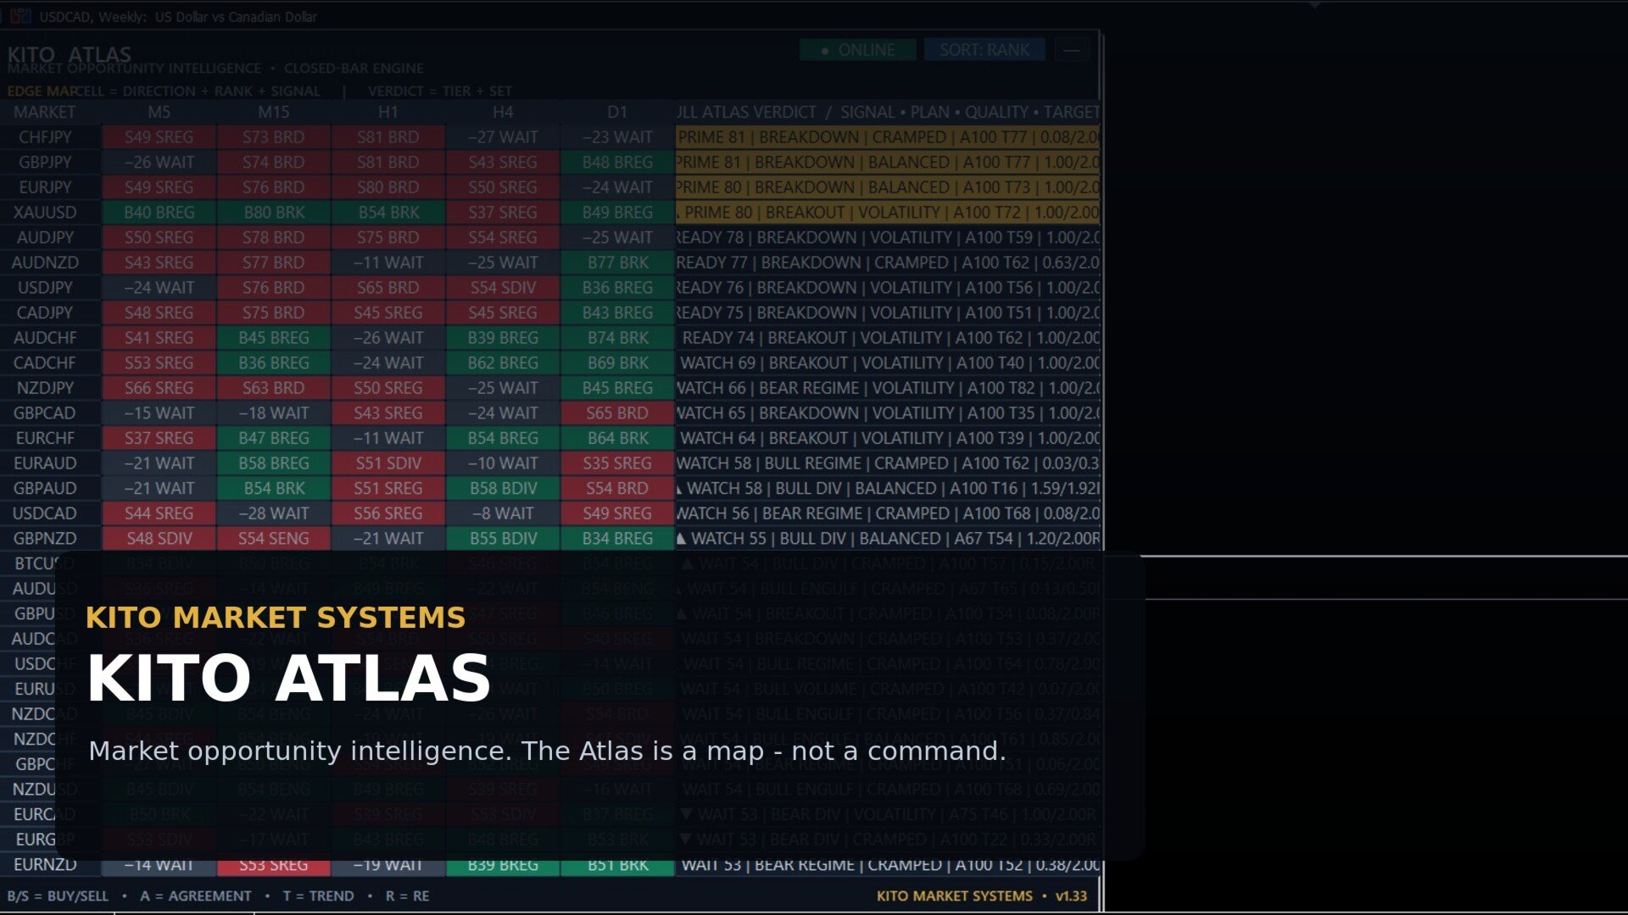
Task: Click the USDCAD chart title icon
Action: pos(20,16)
